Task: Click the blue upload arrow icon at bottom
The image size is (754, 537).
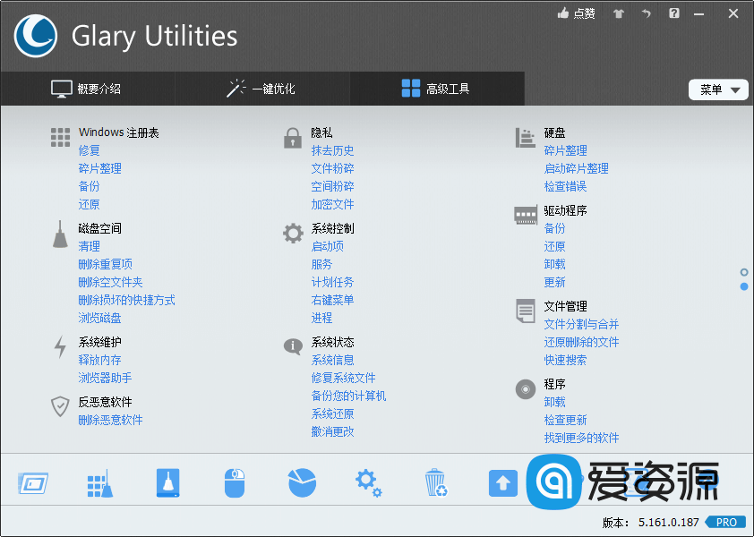Action: pyautogui.click(x=502, y=483)
